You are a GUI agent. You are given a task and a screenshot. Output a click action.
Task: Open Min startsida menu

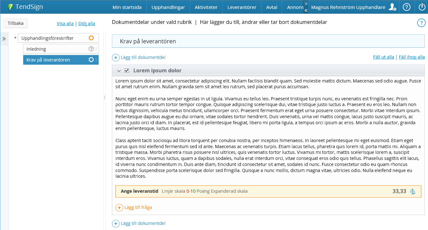tap(127, 7)
